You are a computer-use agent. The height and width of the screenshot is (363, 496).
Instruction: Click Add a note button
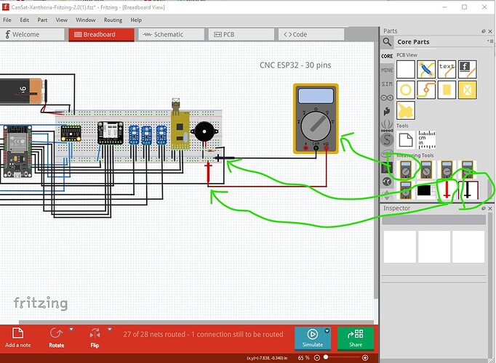click(x=17, y=338)
